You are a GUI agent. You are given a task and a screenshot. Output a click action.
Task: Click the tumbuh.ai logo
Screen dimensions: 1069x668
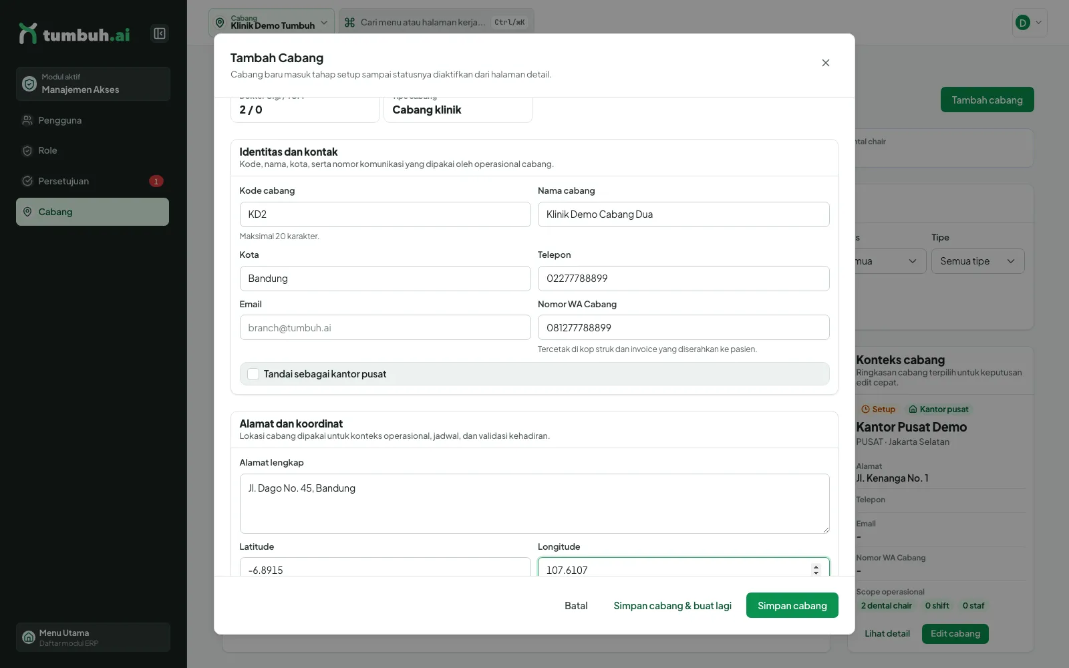coord(74,33)
